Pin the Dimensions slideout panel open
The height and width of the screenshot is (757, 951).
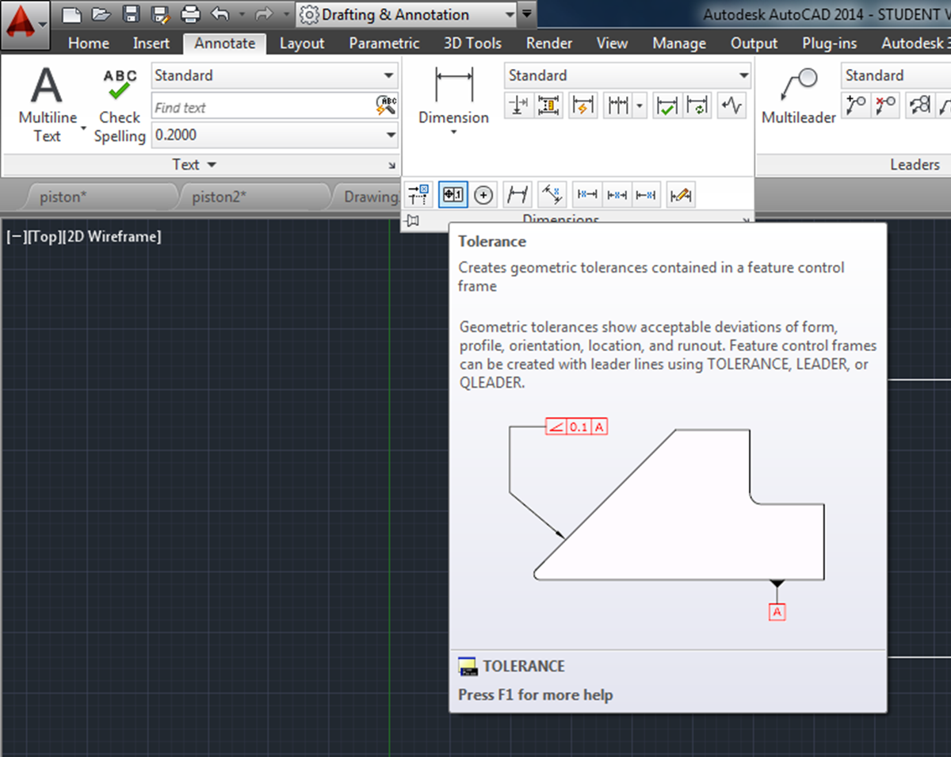point(411,221)
